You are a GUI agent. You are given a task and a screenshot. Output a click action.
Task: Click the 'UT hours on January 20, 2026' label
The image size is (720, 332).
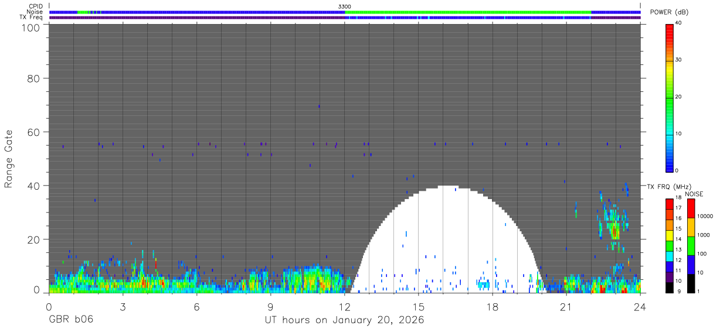(x=344, y=320)
